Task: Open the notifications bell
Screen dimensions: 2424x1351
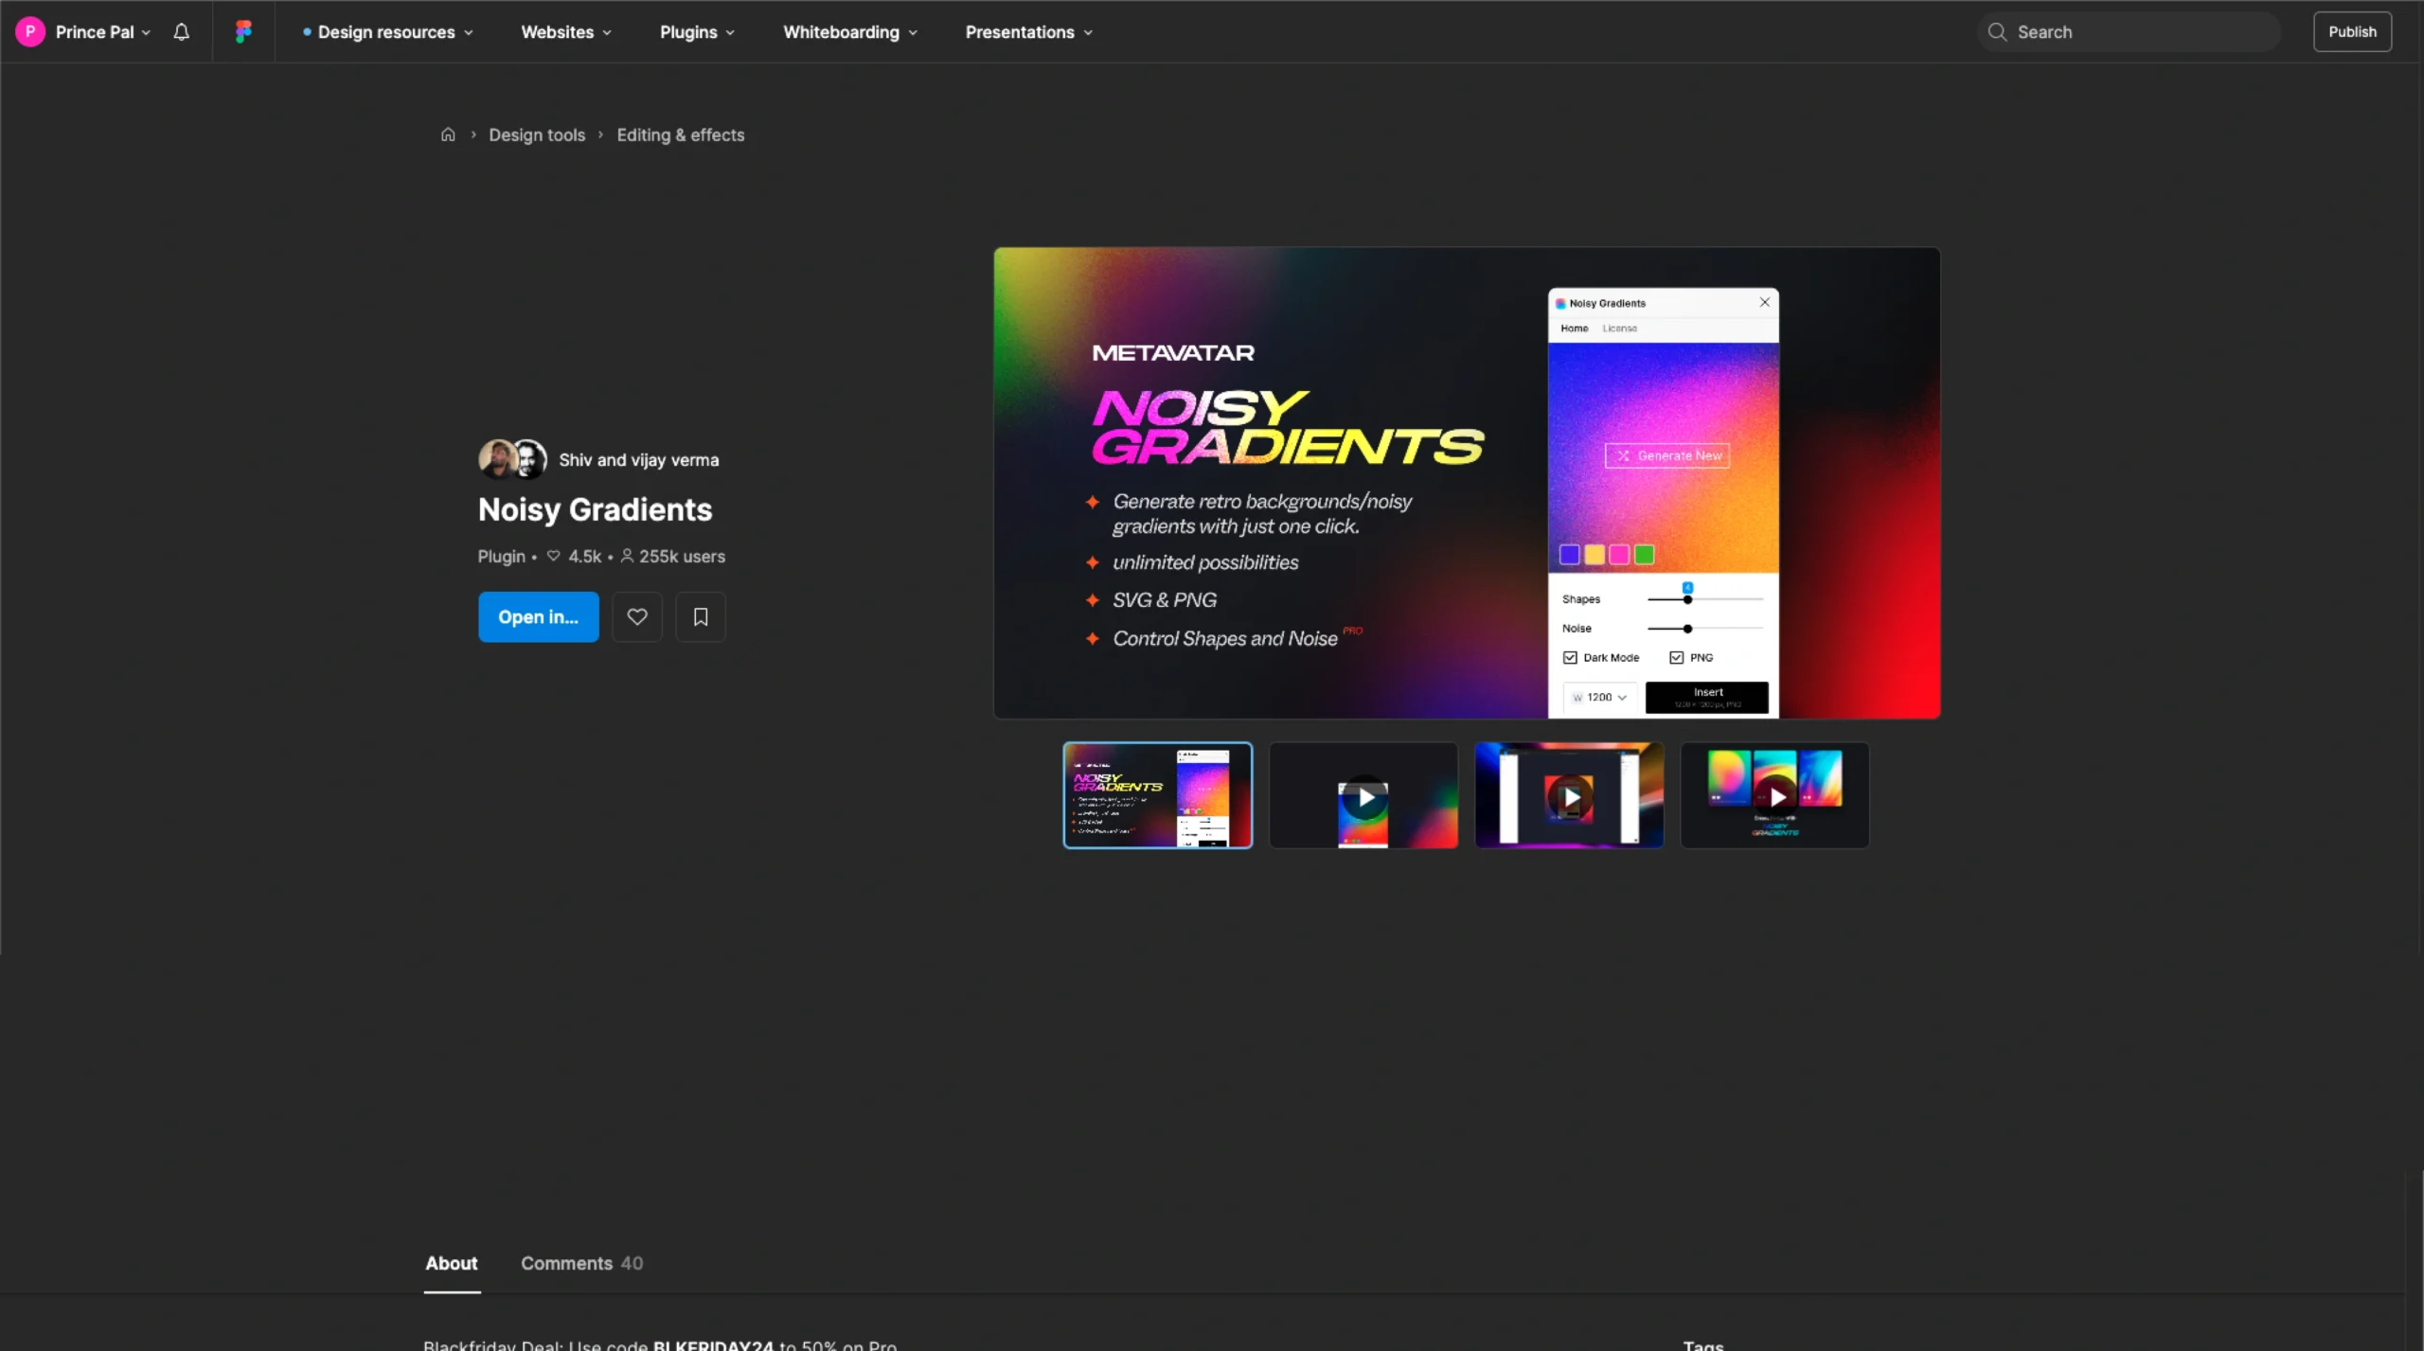Action: tap(181, 32)
